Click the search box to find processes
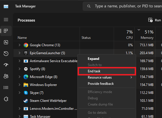162x118 pixels. coord(122,6)
